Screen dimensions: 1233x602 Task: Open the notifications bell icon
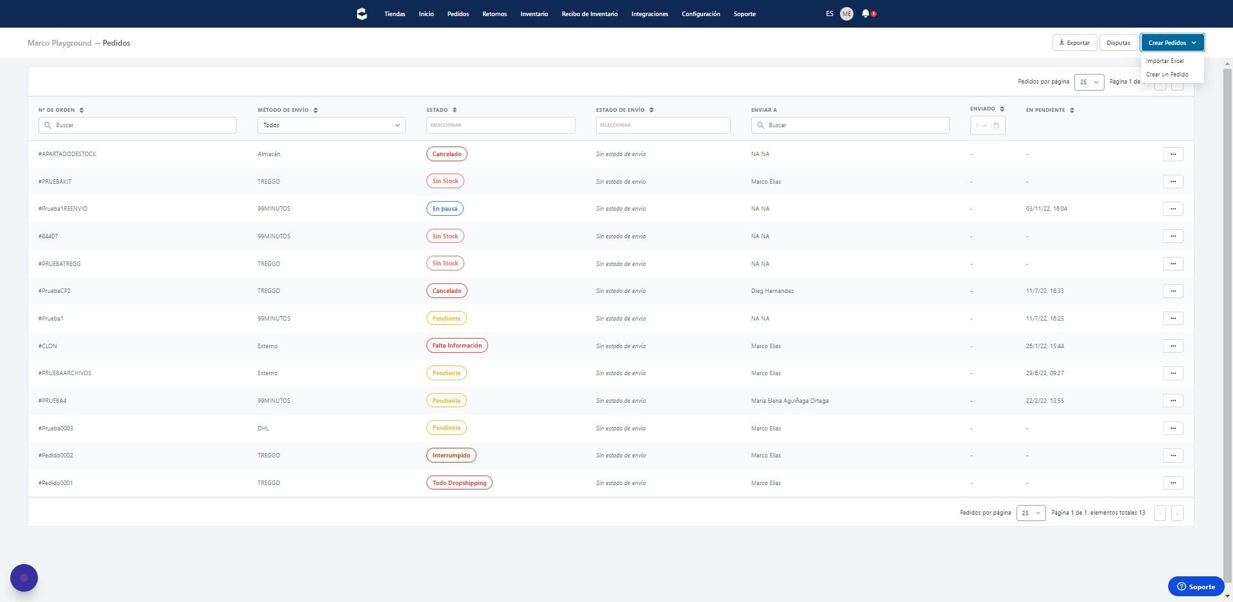[x=866, y=13]
